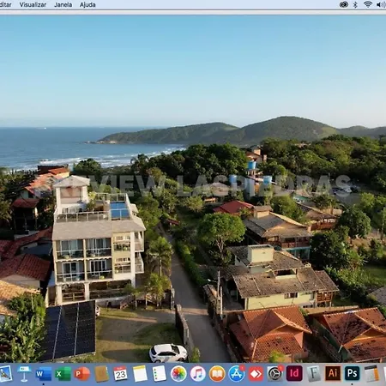Open the yellow Notes app in Dock

140,373
